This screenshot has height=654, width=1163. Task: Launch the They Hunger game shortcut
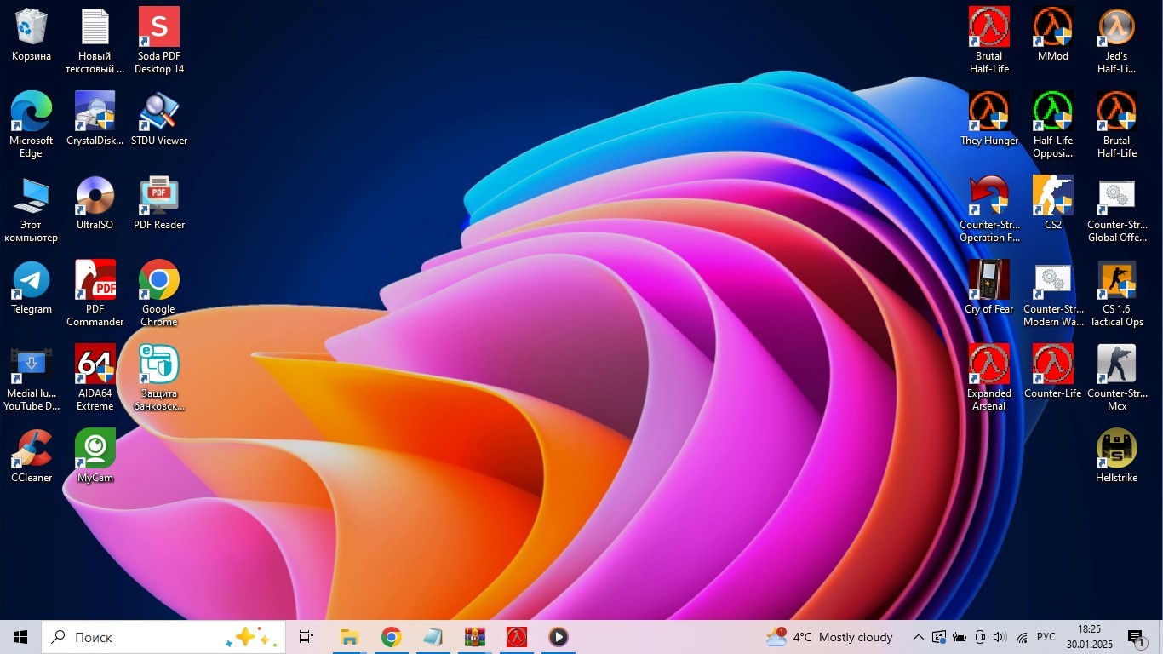point(988,112)
